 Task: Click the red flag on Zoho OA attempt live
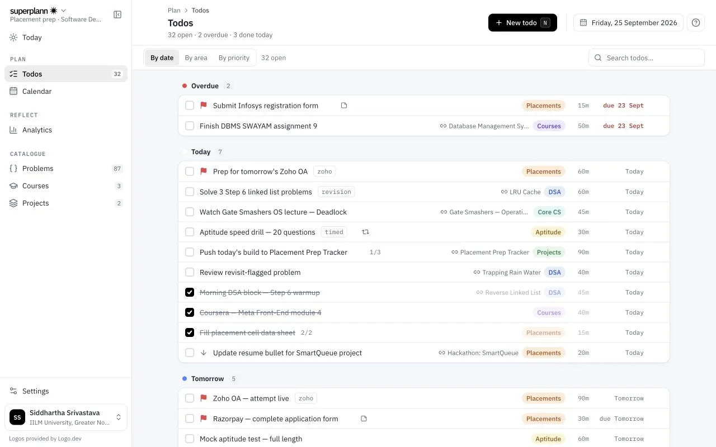click(204, 398)
